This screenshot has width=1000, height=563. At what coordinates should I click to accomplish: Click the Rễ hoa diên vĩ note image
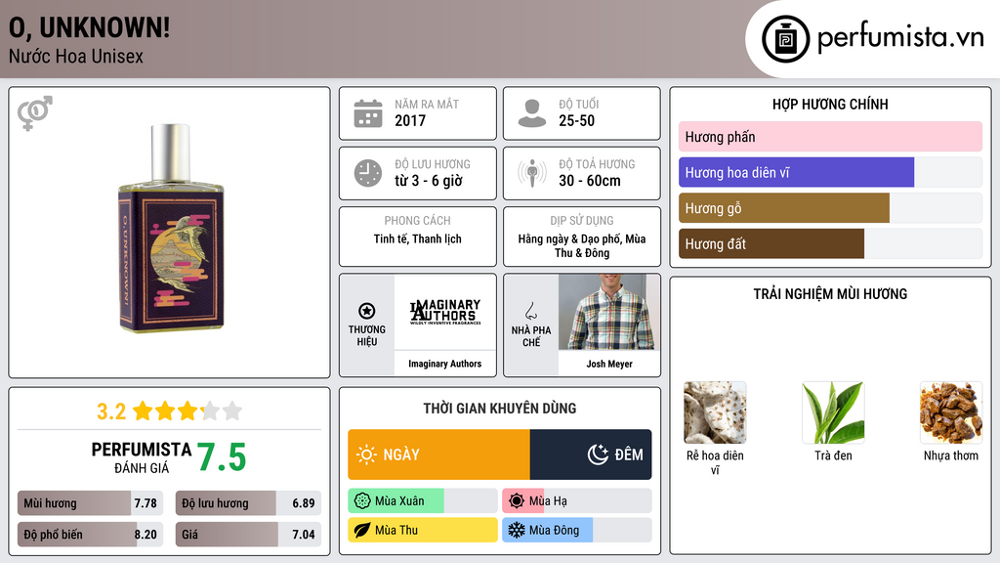pyautogui.click(x=715, y=412)
